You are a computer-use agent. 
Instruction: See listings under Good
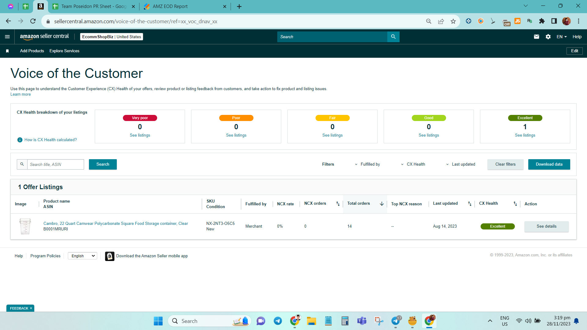pos(429,135)
